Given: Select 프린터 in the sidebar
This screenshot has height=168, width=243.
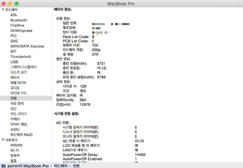Looking at the screenshot, I should click(x=15, y=129).
